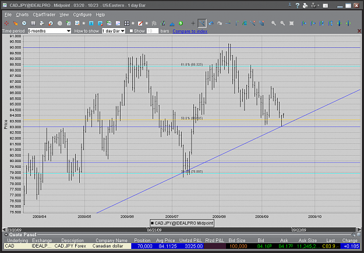Open the ChartTrader menu
The height and width of the screenshot is (253, 364).
(x=44, y=15)
